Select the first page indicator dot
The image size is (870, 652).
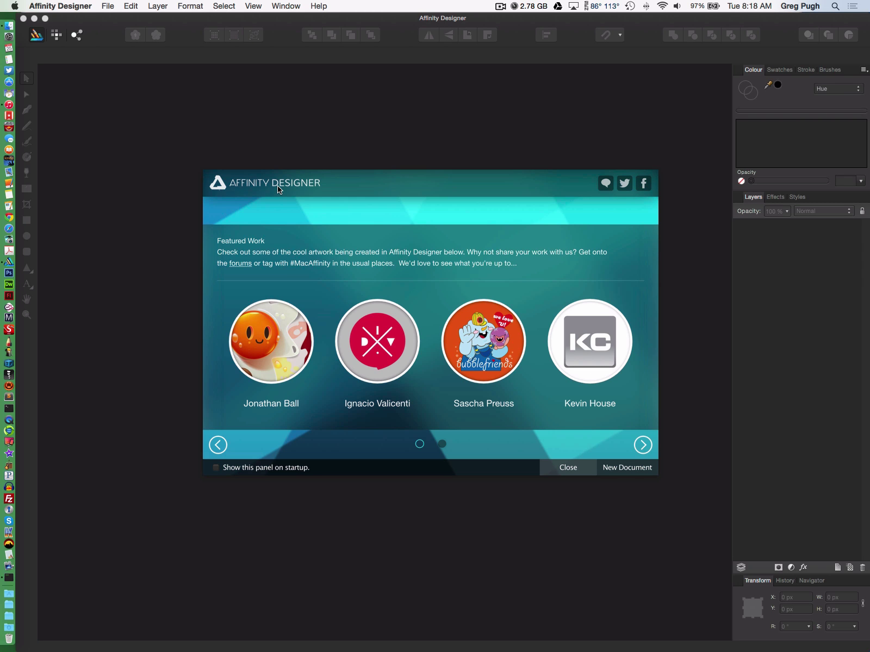pyautogui.click(x=419, y=444)
